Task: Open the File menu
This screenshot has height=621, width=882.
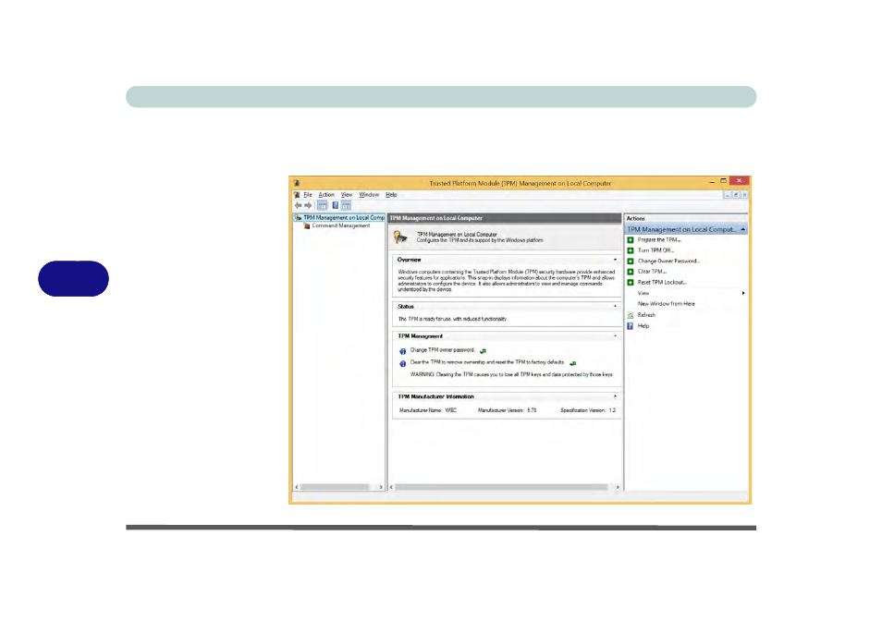Action: coord(308,195)
